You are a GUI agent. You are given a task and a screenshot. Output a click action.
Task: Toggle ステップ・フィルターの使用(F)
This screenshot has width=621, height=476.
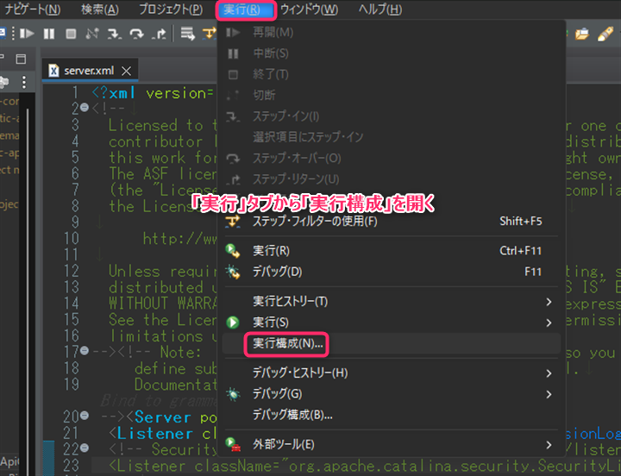pos(392,222)
